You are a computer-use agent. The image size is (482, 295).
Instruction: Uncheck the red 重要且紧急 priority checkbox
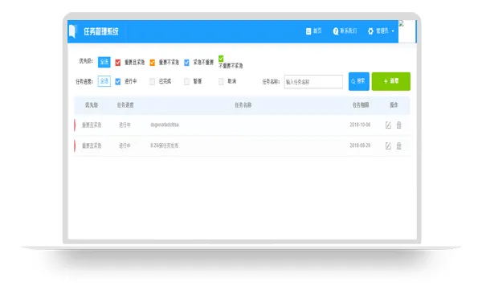118,63
